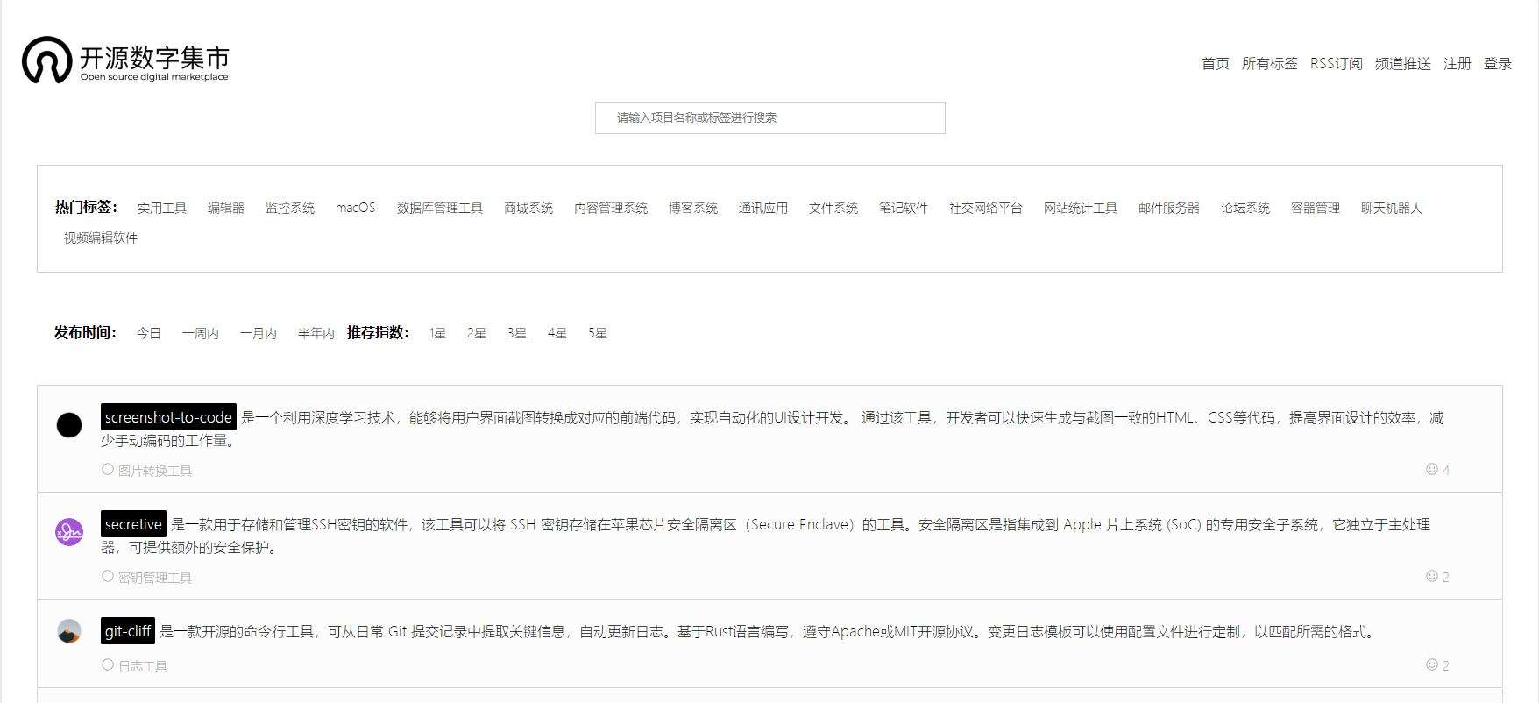Open the secretive project title
Screen dimensions: 1539x703
(x=133, y=524)
